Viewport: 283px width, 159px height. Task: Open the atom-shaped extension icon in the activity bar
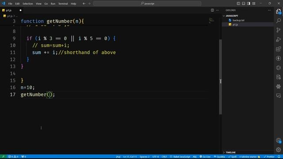coord(279,87)
